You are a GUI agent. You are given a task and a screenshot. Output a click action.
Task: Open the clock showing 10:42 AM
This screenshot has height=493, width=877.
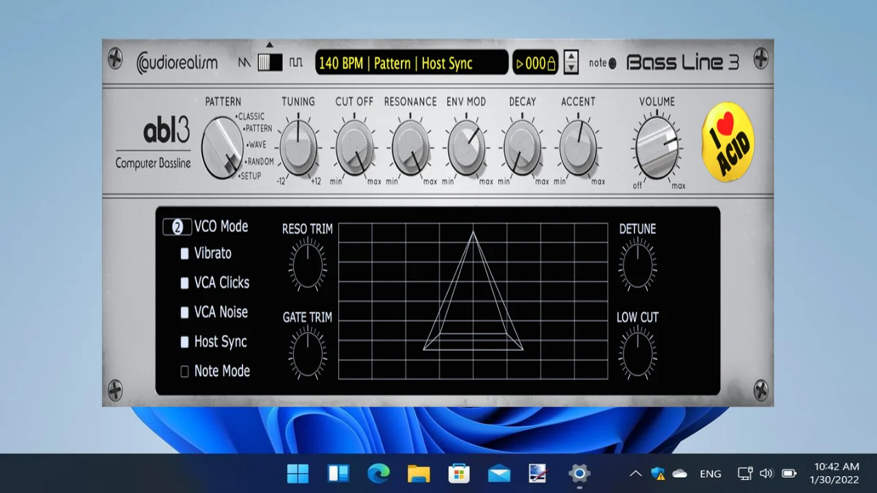[835, 473]
